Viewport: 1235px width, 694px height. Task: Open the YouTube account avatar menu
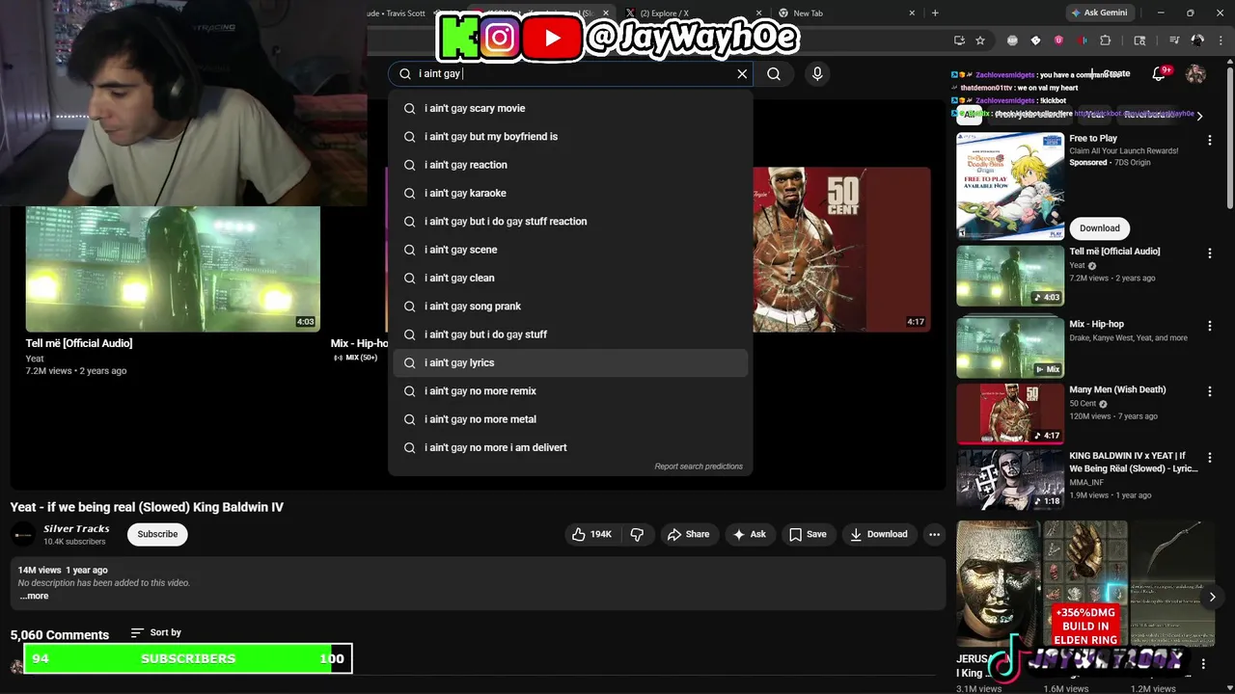[1195, 74]
